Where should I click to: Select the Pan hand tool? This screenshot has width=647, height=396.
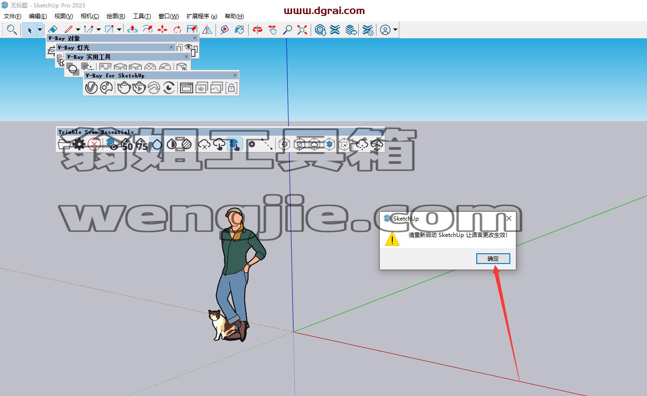272,29
